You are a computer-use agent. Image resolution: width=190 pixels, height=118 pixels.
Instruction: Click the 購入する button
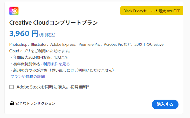(x=165, y=104)
